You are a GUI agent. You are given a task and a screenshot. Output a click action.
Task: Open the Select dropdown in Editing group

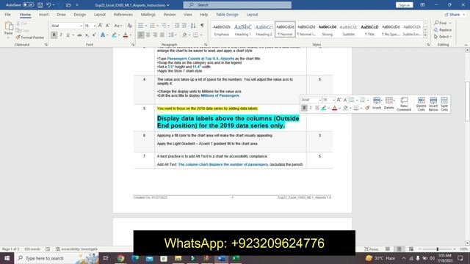pos(442,37)
